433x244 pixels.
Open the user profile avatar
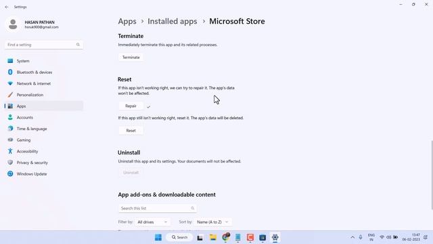point(13,24)
